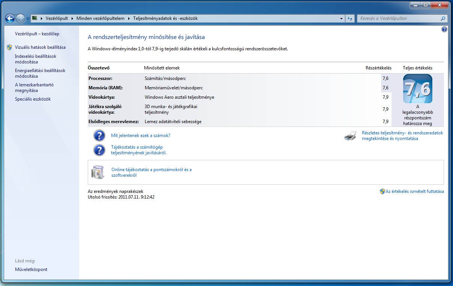This screenshot has width=453, height=286.
Task: Click the Processzor subscore 7,6
Action: 385,78
